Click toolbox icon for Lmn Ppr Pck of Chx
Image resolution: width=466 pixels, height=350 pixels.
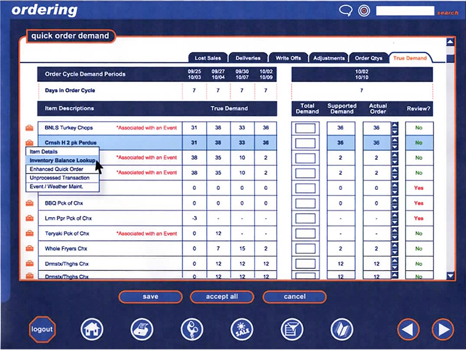(x=30, y=218)
